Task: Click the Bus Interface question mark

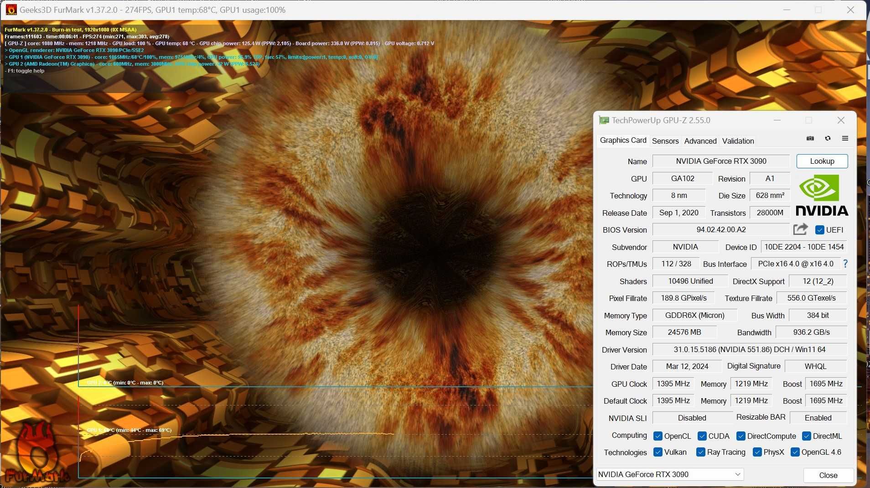Action: (x=845, y=264)
